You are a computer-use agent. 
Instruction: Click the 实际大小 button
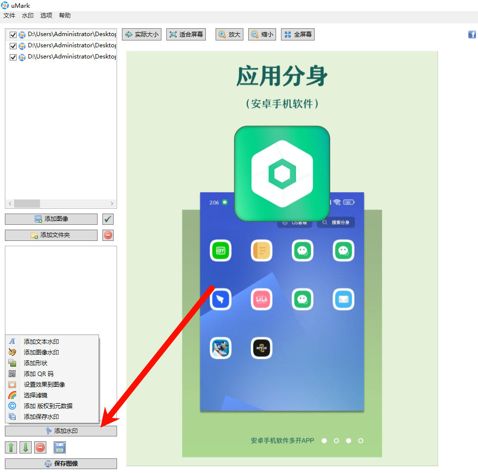coord(142,35)
